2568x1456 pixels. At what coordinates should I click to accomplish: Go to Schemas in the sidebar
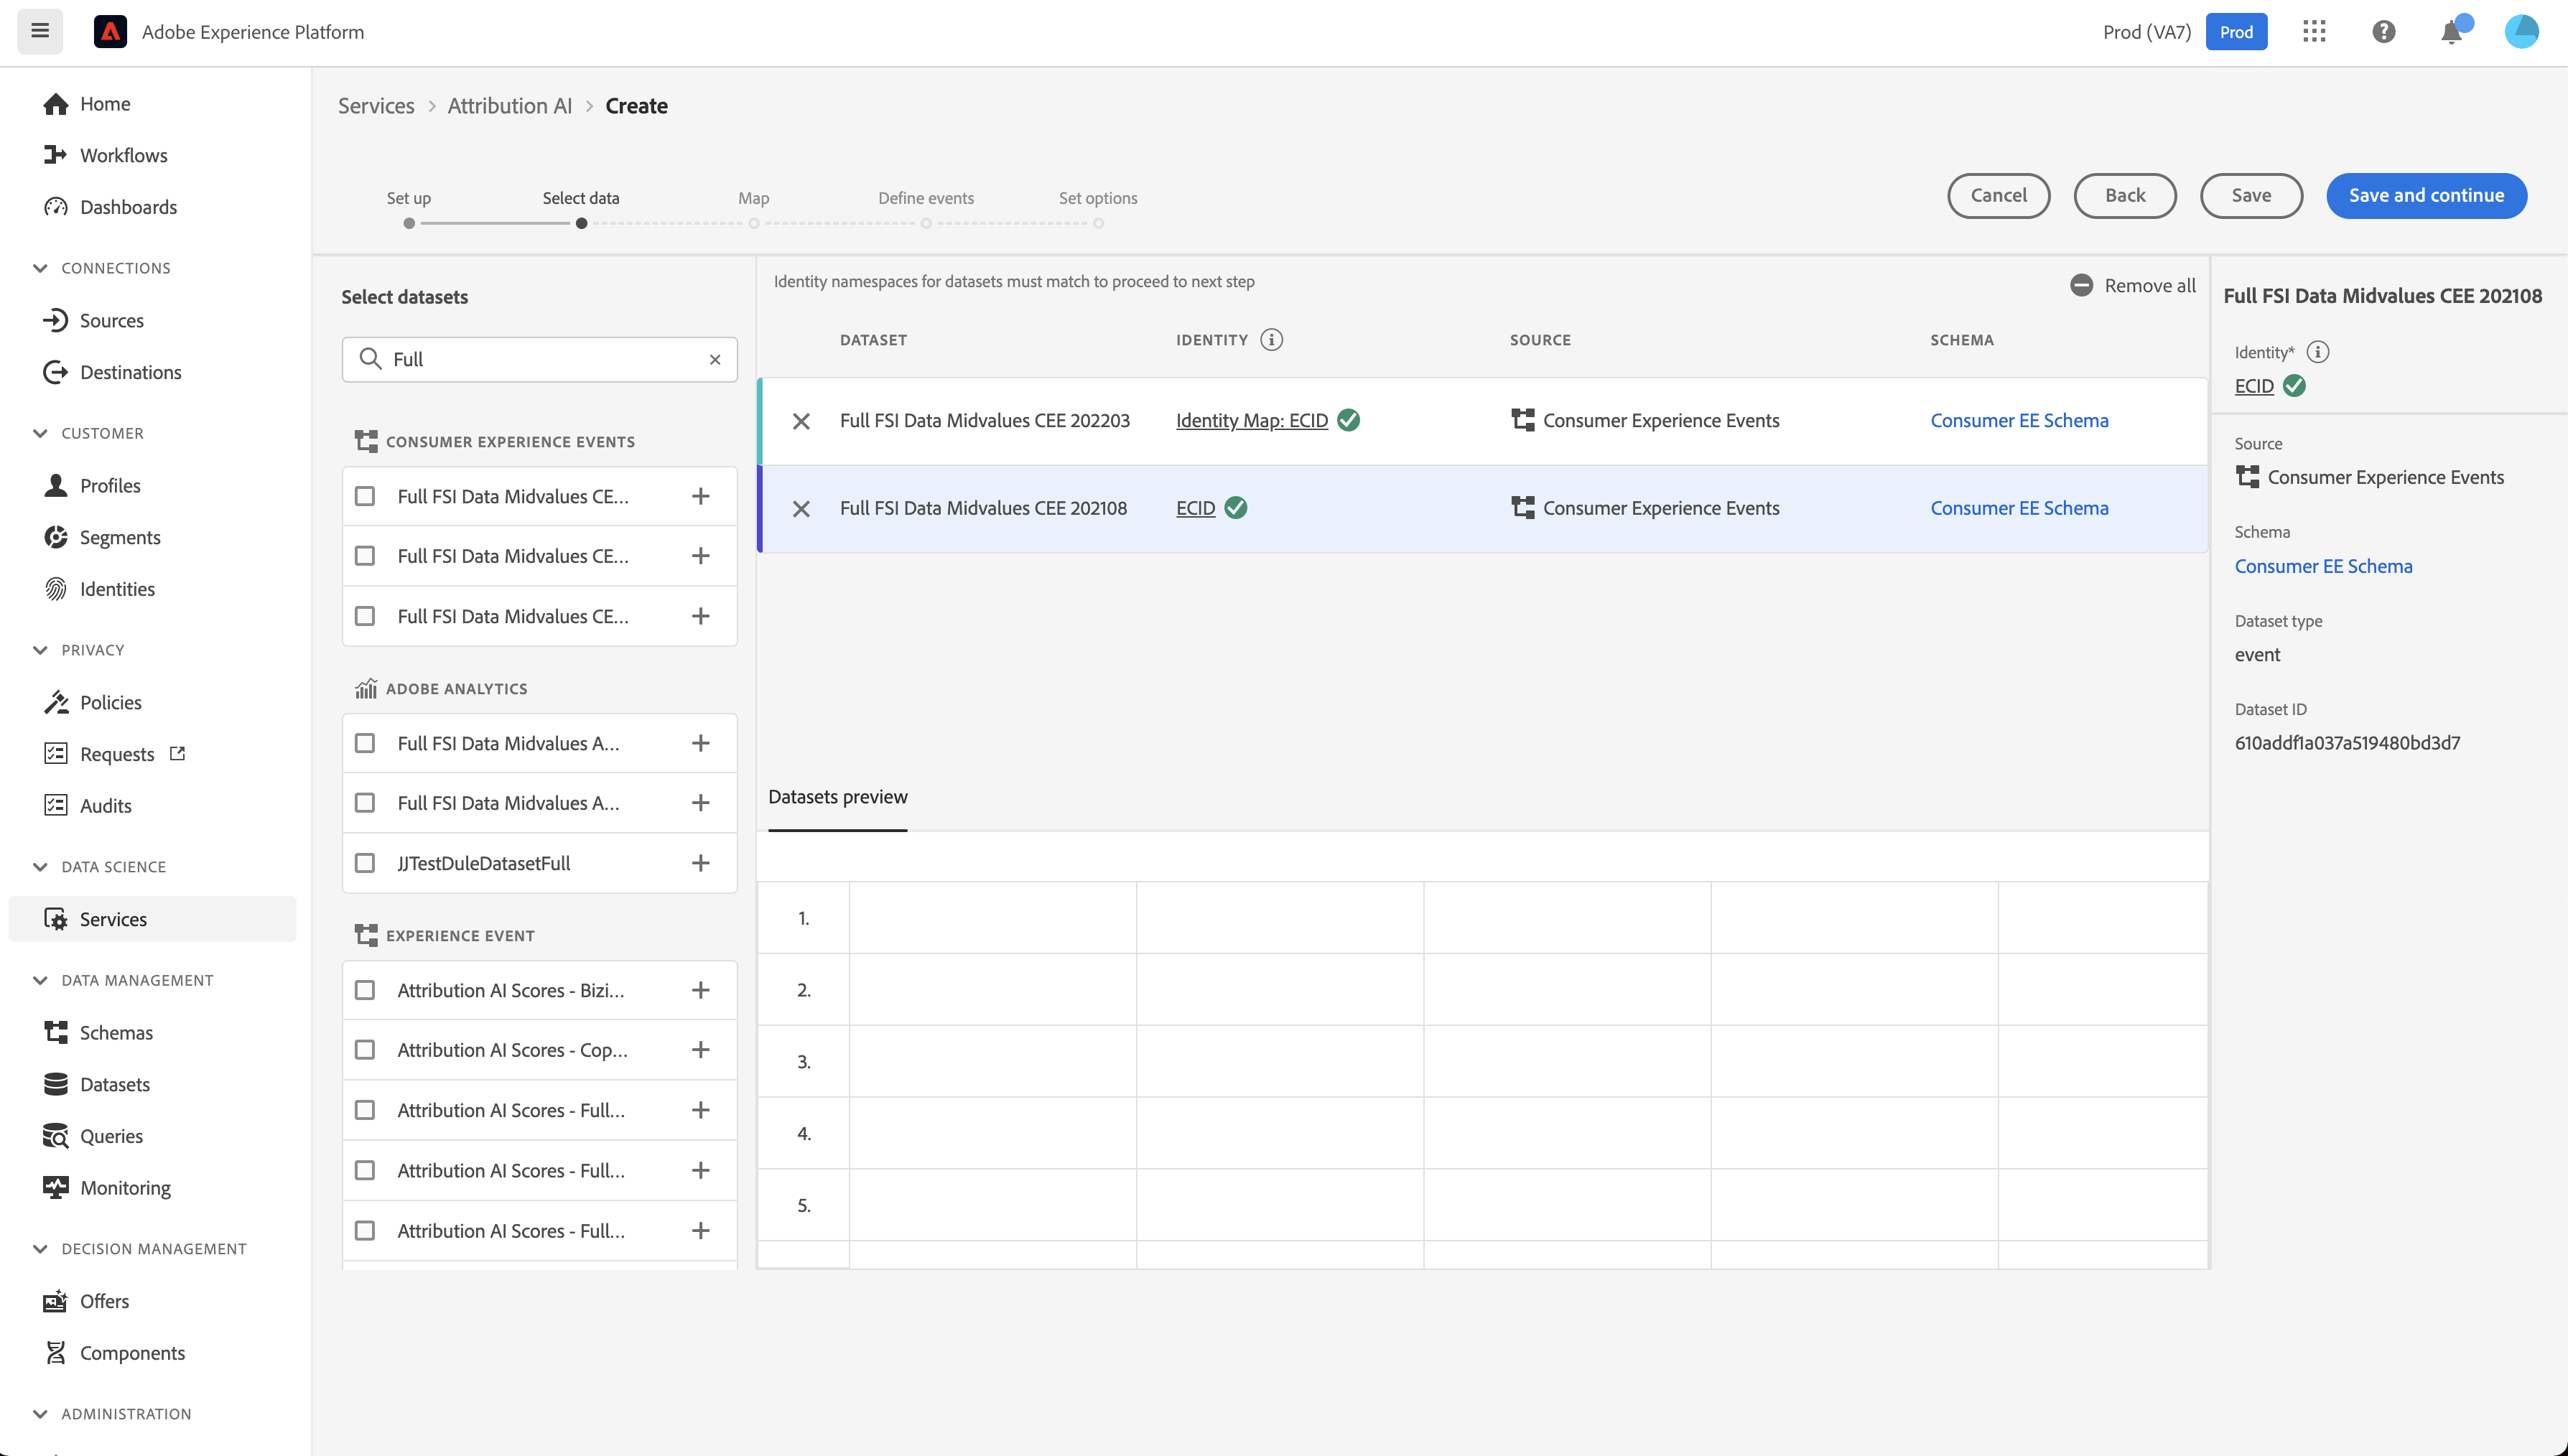(x=116, y=1032)
